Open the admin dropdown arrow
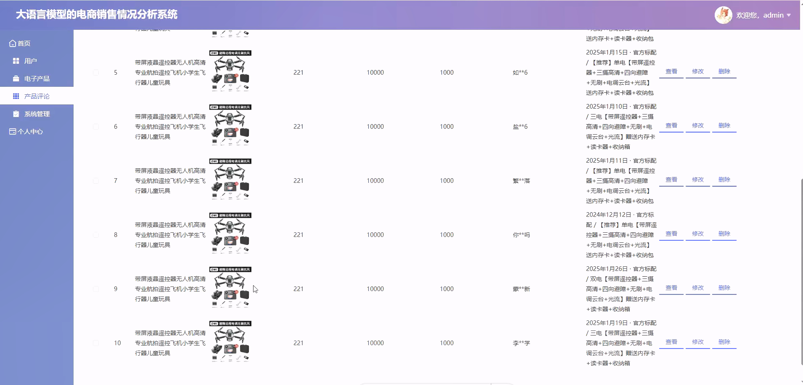This screenshot has height=385, width=803. [789, 15]
